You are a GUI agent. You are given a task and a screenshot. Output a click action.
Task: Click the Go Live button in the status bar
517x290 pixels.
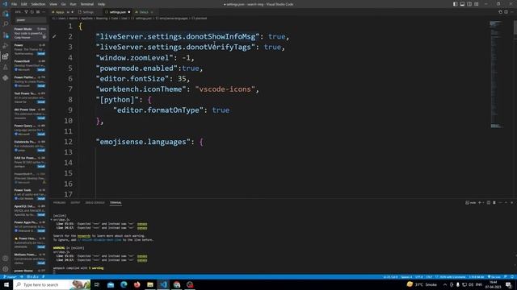494,277
